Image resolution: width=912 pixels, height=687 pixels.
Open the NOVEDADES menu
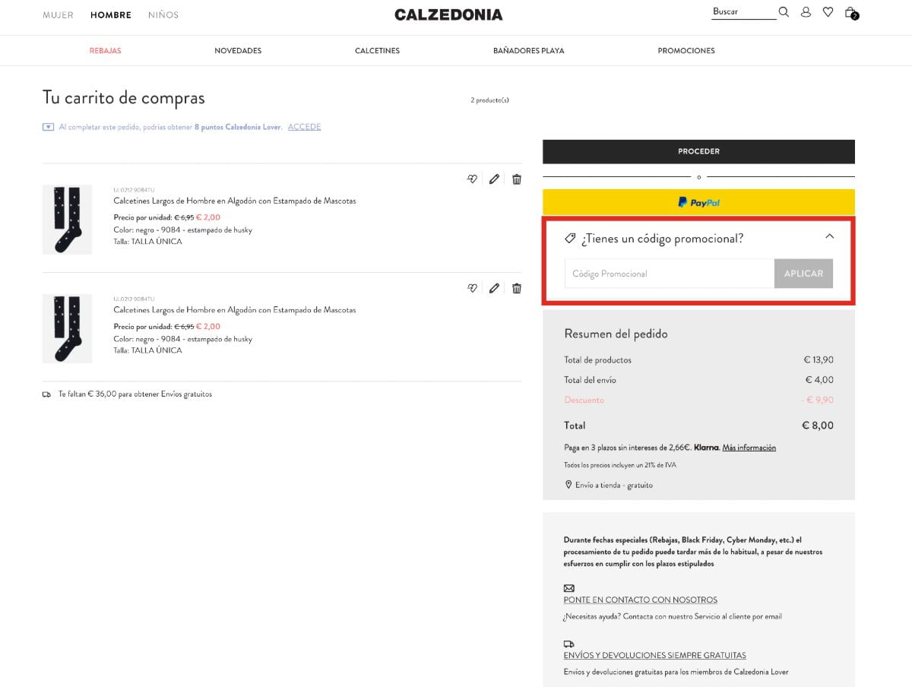[238, 51]
